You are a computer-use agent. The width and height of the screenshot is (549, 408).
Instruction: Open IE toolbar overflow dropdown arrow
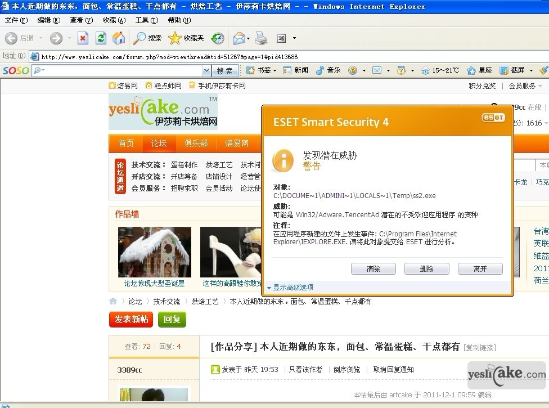pyautogui.click(x=294, y=38)
